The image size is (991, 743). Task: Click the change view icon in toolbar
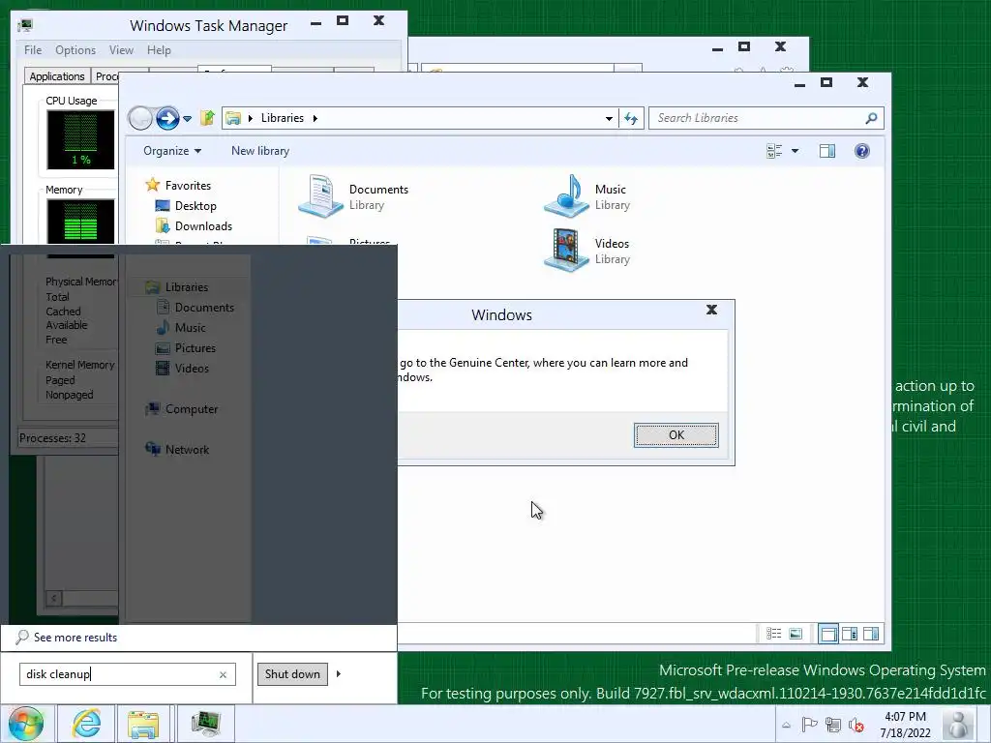point(774,151)
